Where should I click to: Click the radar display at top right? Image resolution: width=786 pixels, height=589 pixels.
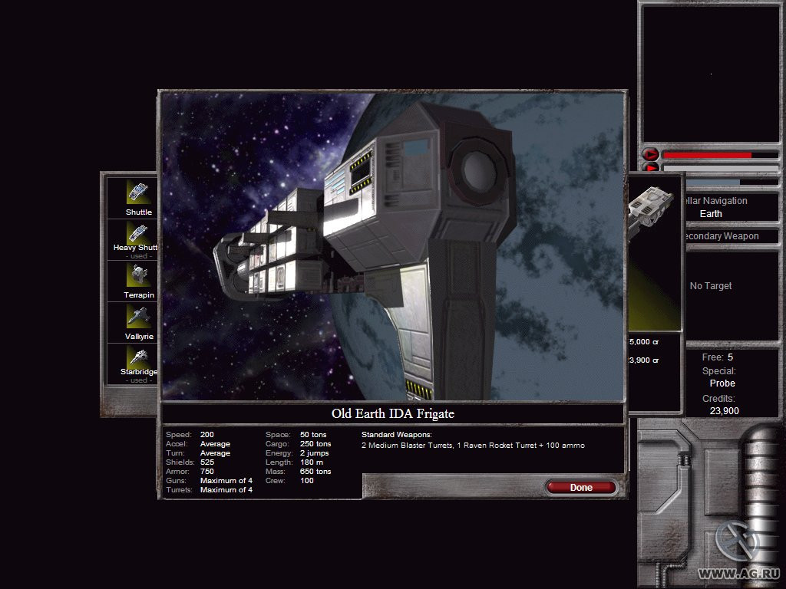710,74
